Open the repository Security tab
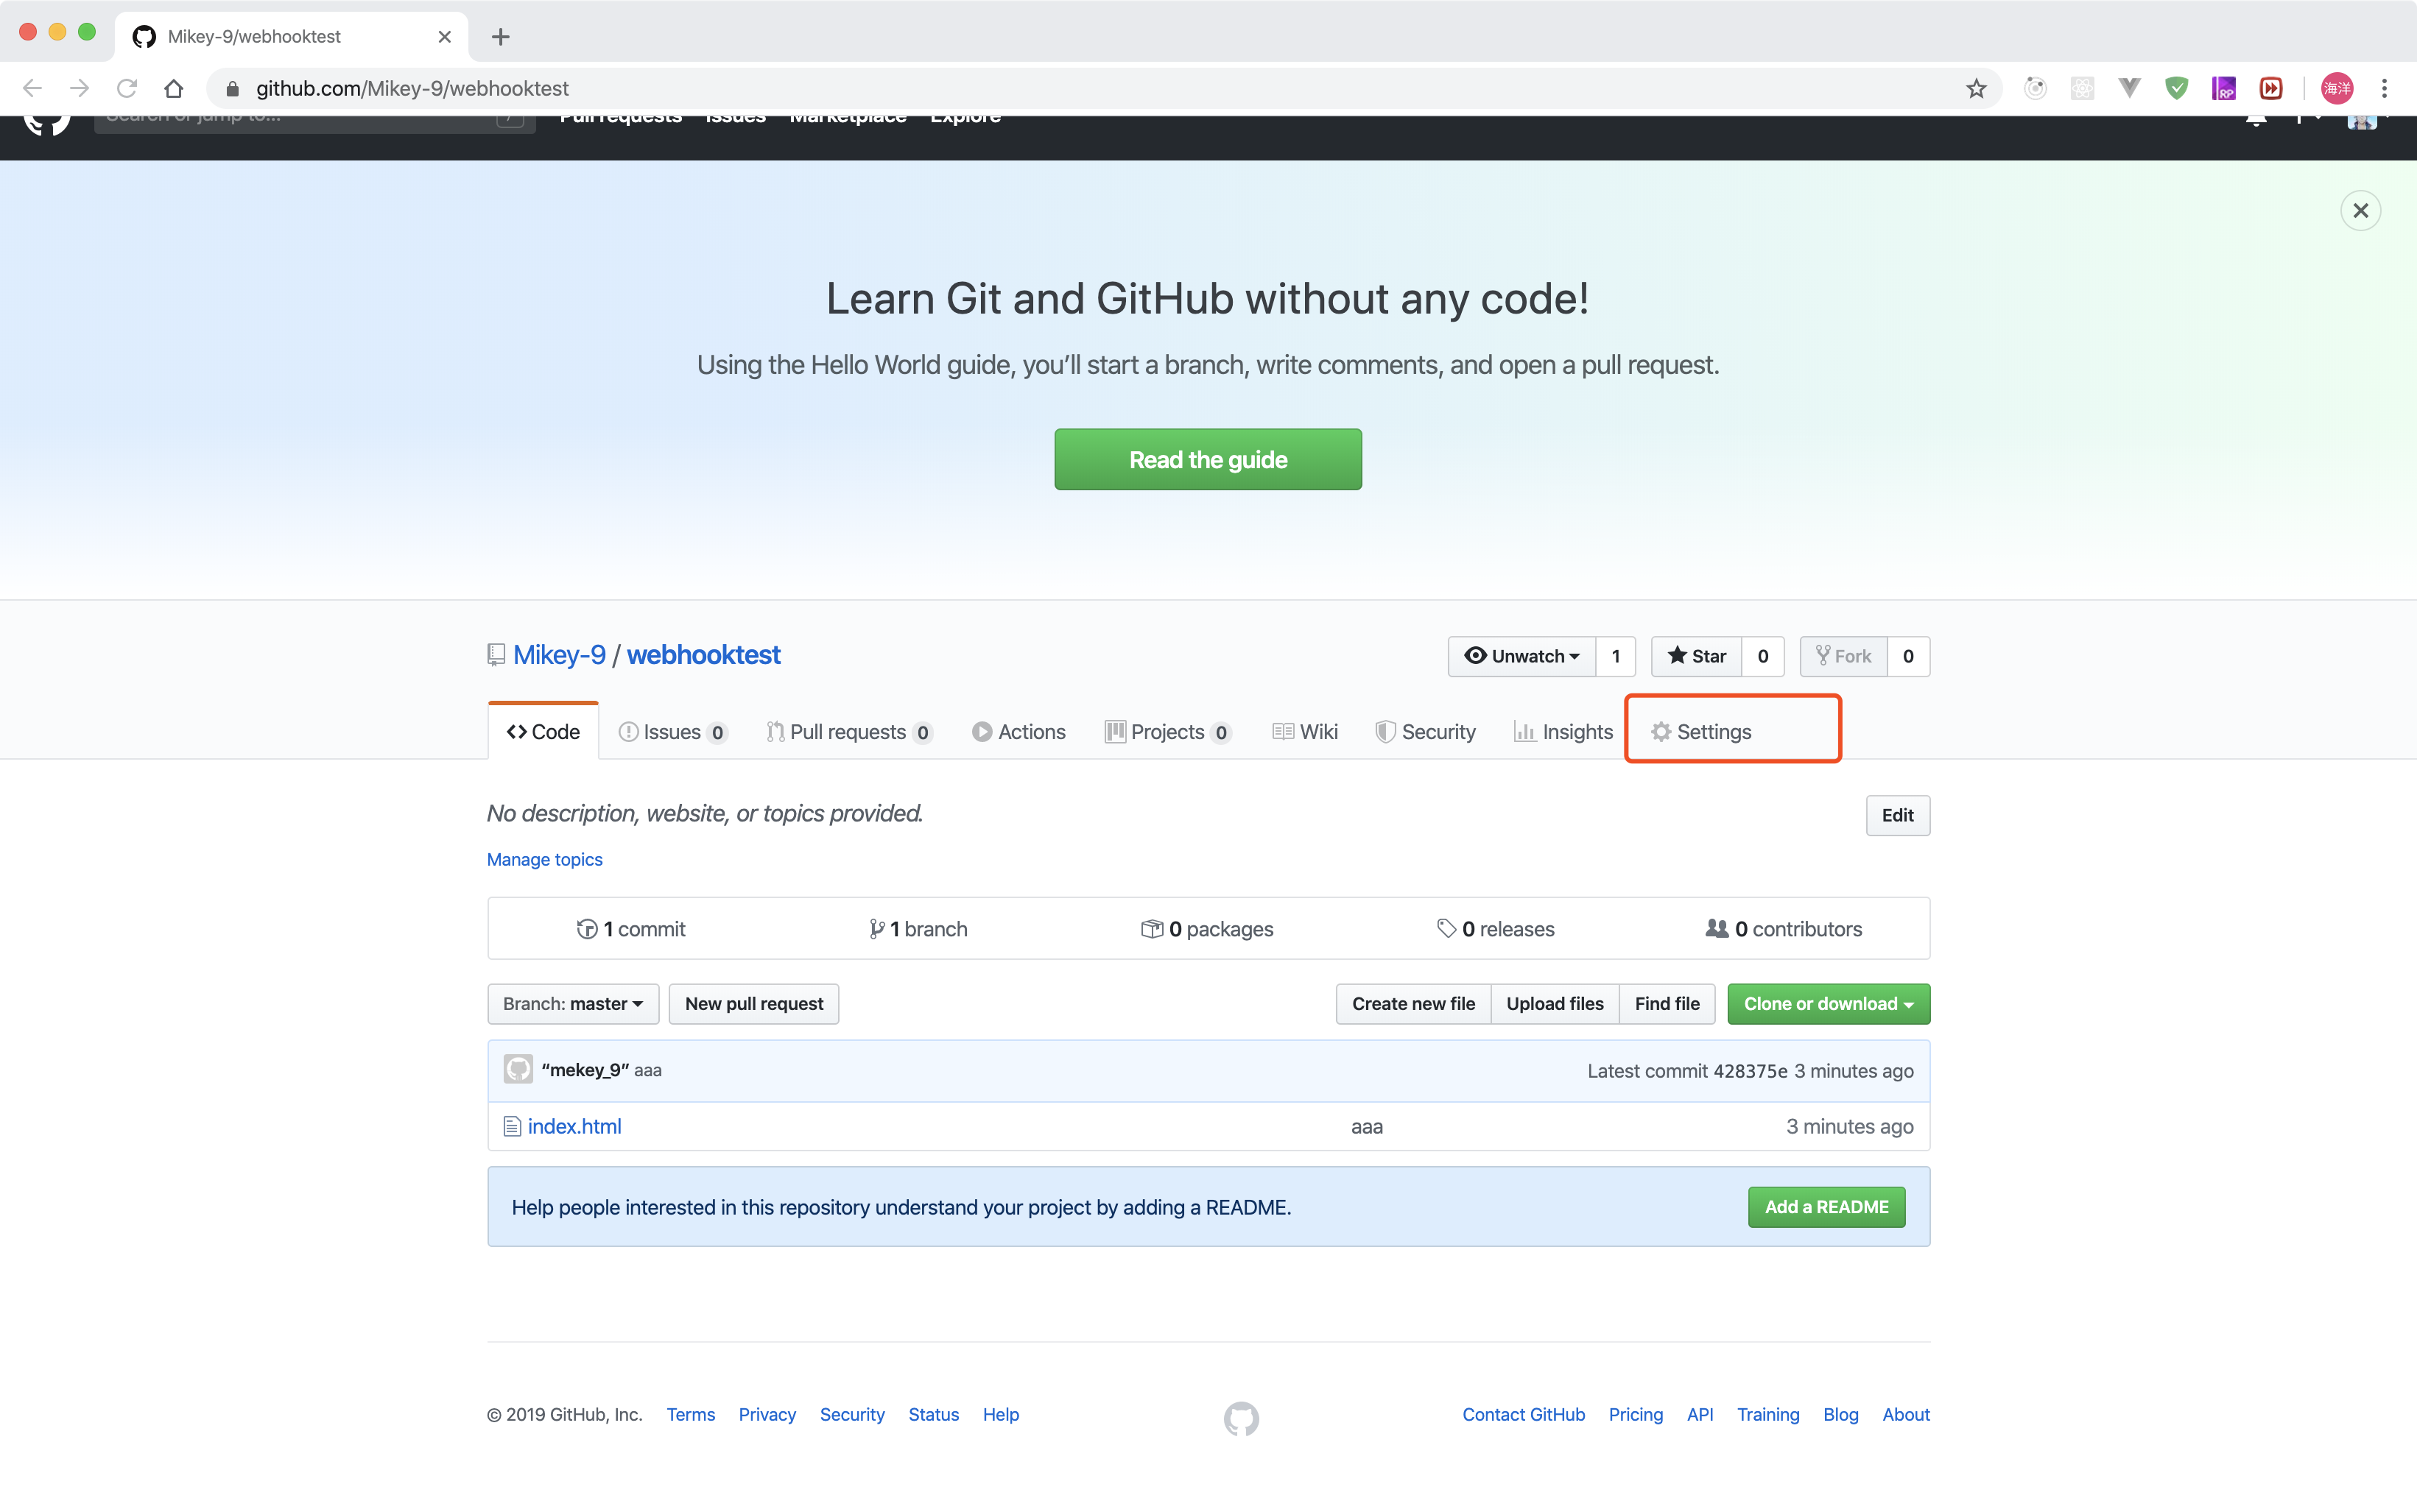2417x1512 pixels. coord(1426,731)
